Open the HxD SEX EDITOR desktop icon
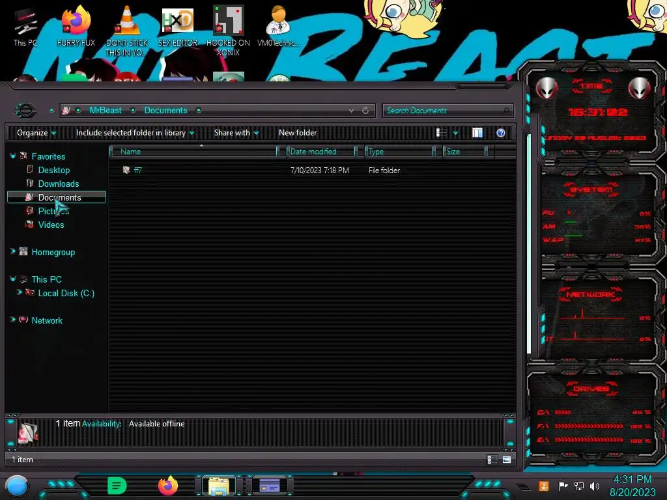Image resolution: width=667 pixels, height=500 pixels. click(178, 26)
